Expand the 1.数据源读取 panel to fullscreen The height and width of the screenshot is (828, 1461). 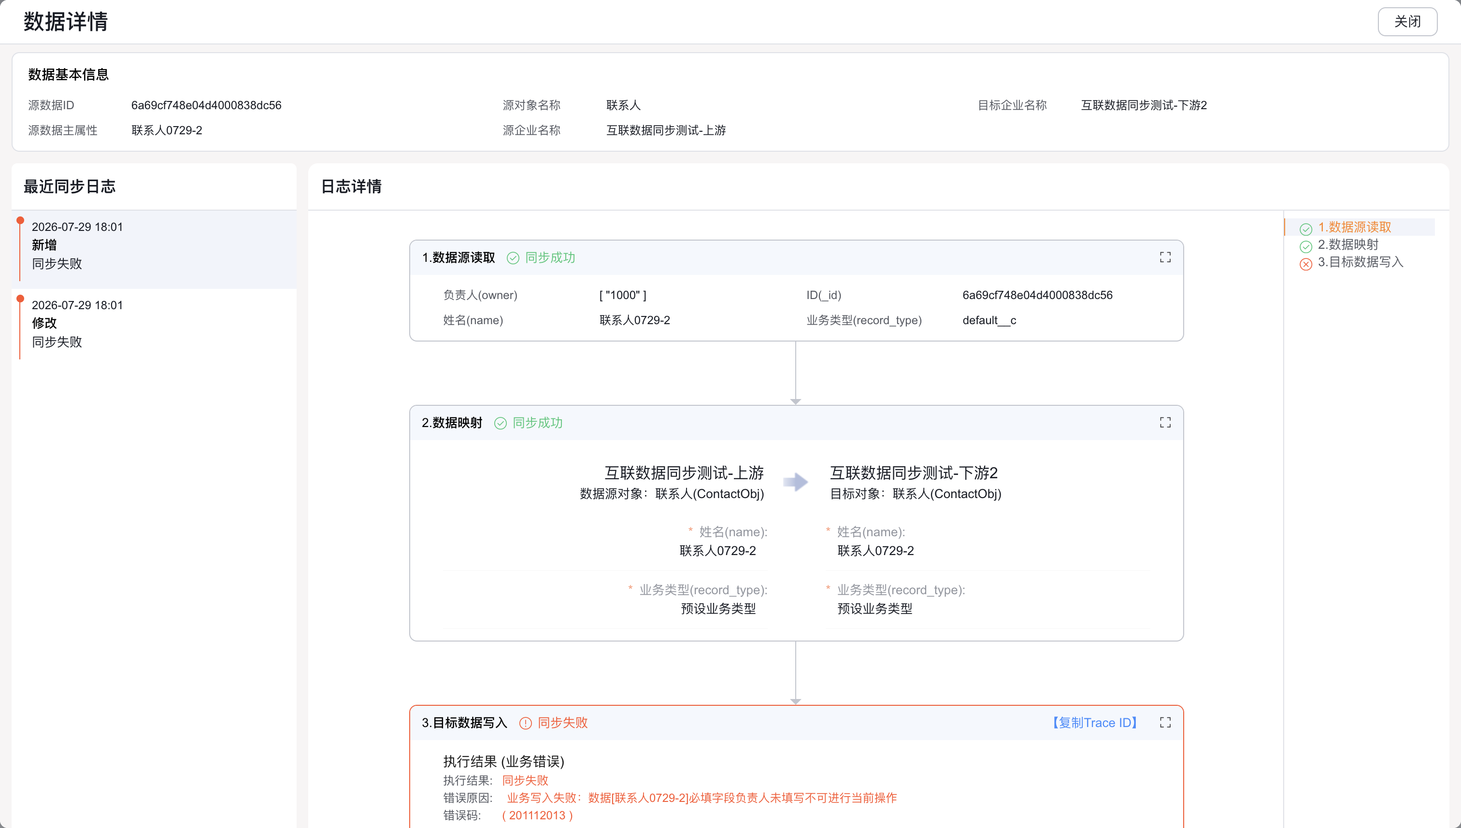coord(1165,257)
